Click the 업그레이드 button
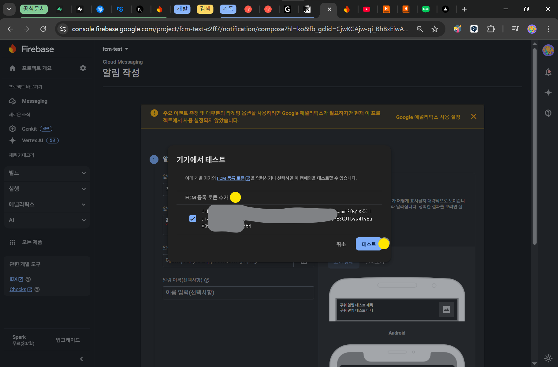This screenshot has width=558, height=367. tap(68, 340)
